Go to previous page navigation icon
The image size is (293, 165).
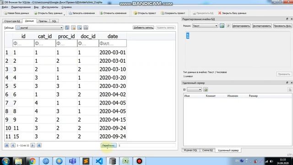pos(13,145)
